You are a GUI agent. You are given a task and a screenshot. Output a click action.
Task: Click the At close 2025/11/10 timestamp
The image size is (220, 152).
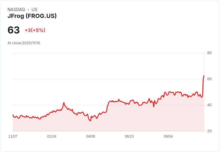tap(24, 43)
